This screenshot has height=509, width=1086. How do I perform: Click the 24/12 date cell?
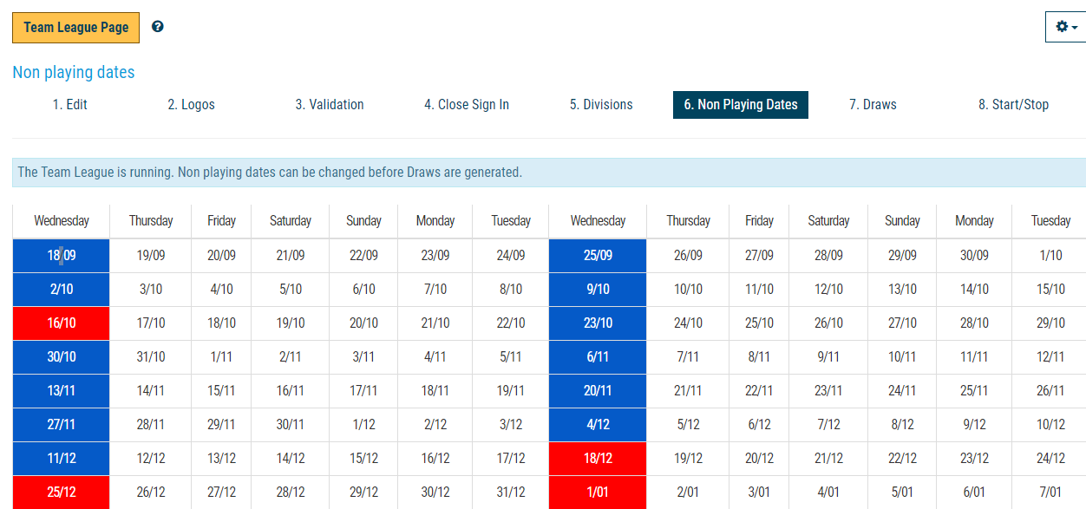click(1050, 459)
